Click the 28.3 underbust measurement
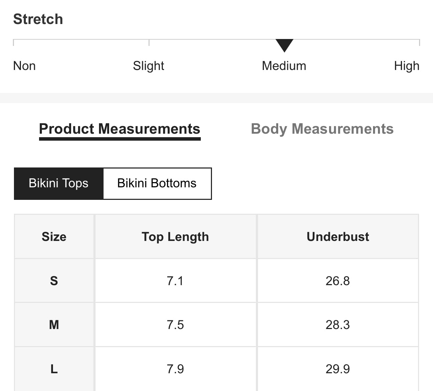Image resolution: width=433 pixels, height=391 pixels. pyautogui.click(x=337, y=324)
